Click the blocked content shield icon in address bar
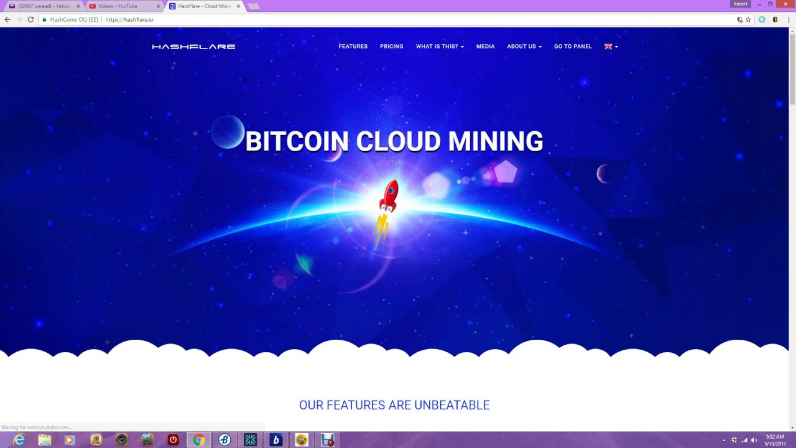Image resolution: width=796 pixels, height=448 pixels. click(739, 19)
